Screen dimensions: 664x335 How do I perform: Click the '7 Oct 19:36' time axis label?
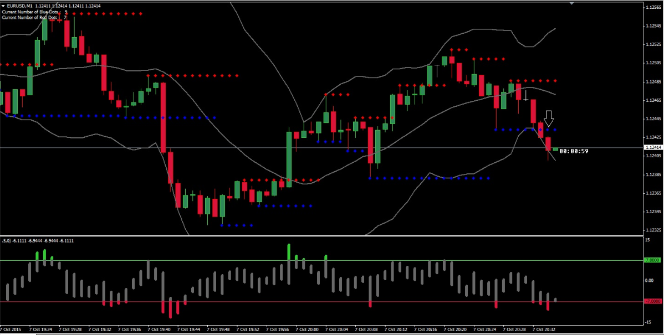pos(130,329)
